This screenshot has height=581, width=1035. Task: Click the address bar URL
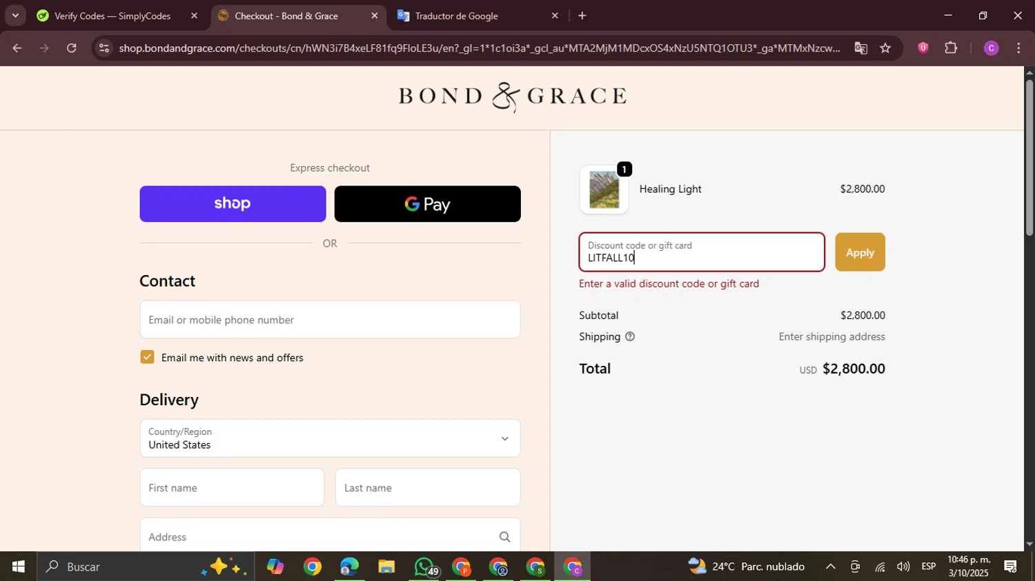click(x=479, y=48)
